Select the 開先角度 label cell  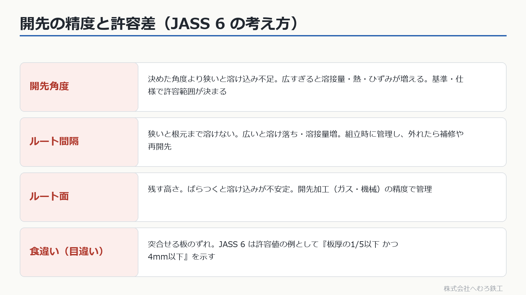coord(79,87)
